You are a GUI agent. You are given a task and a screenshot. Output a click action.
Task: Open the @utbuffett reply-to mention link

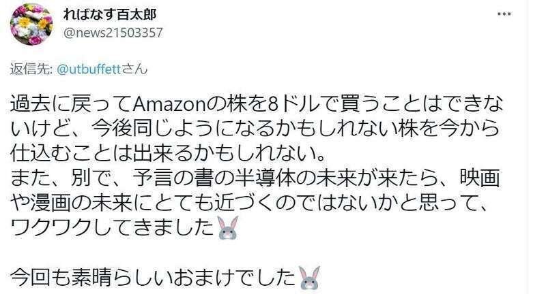click(89, 69)
